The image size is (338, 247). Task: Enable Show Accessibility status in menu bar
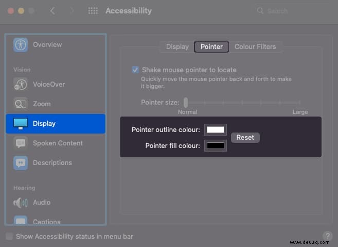click(x=9, y=236)
